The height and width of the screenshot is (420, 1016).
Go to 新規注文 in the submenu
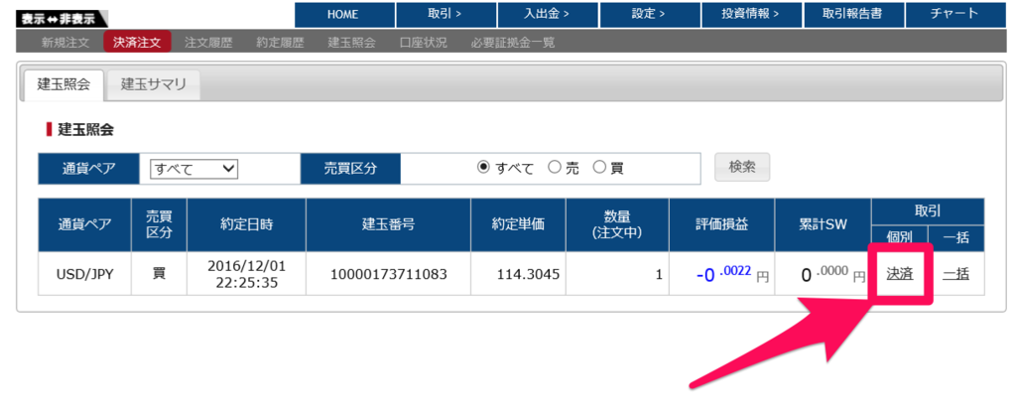(x=65, y=44)
